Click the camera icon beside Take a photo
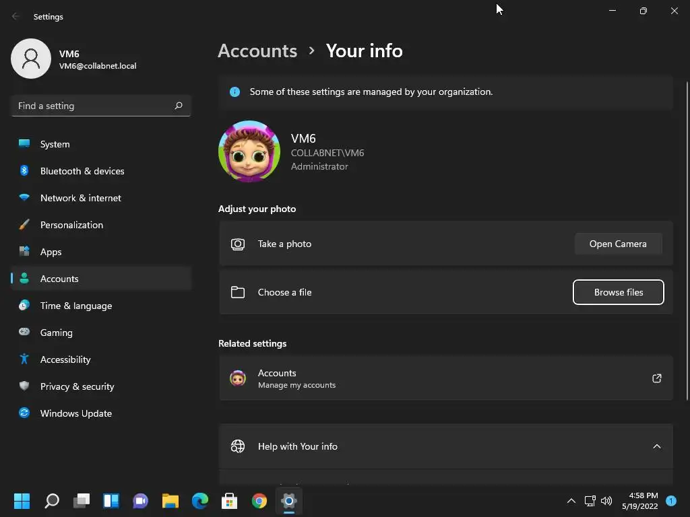690x517 pixels. (238, 244)
